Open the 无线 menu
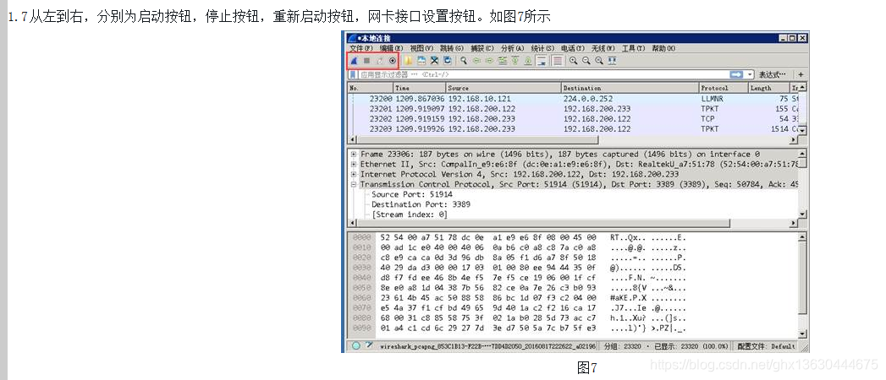Image resolution: width=886 pixels, height=380 pixels. point(603,48)
